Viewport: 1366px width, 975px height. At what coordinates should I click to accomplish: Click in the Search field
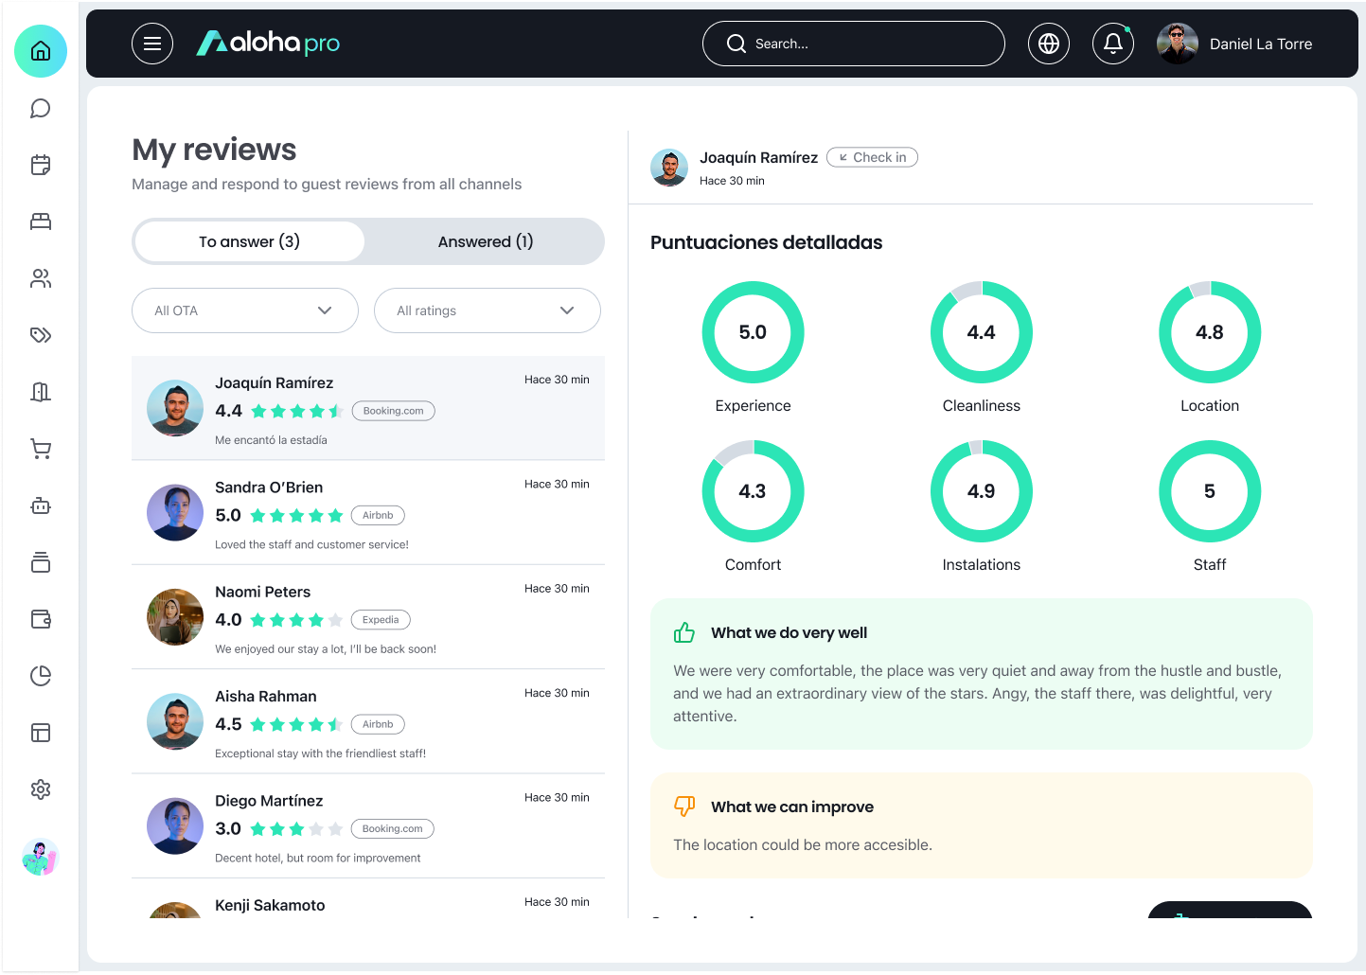click(854, 44)
